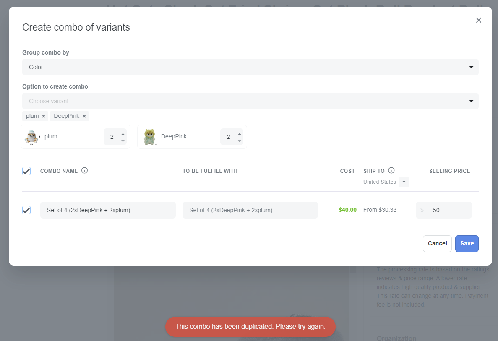Image resolution: width=498 pixels, height=341 pixels.
Task: Decrease DeepPink quantity with down arrow
Action: [240, 141]
